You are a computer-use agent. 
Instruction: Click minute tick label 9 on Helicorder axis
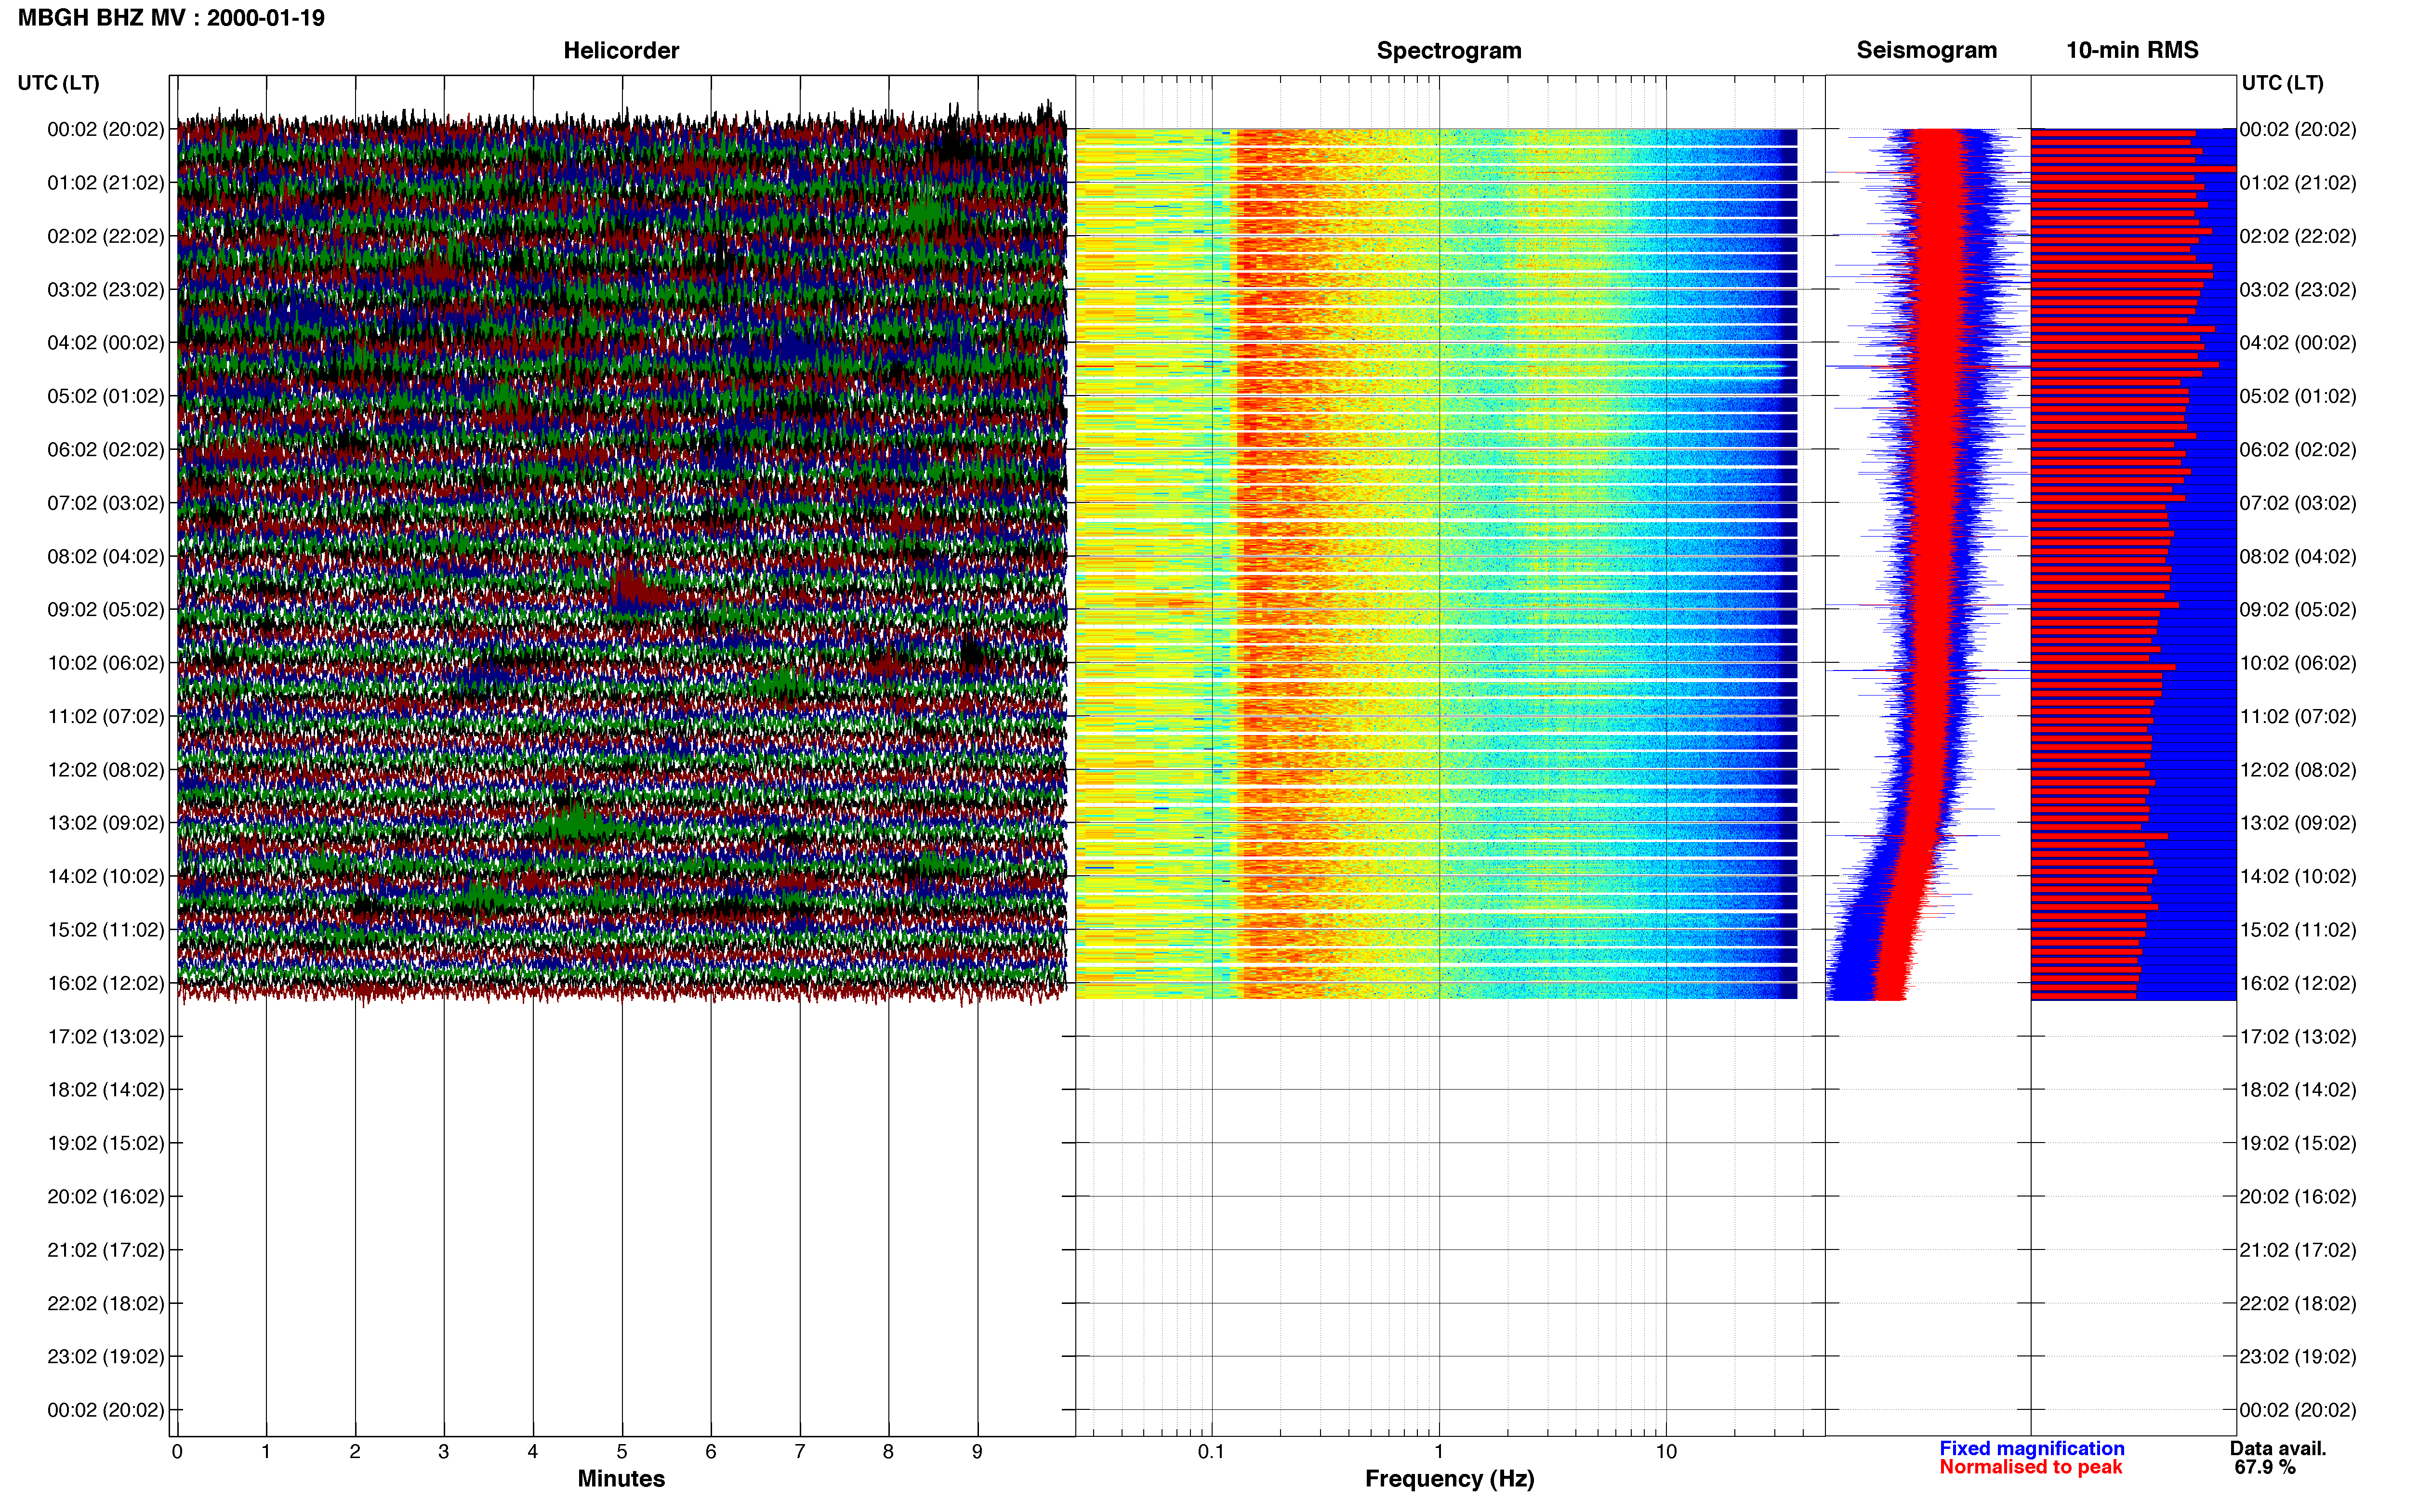click(977, 1452)
